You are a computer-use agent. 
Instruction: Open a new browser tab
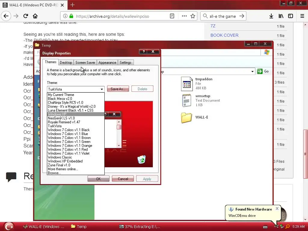72,5
